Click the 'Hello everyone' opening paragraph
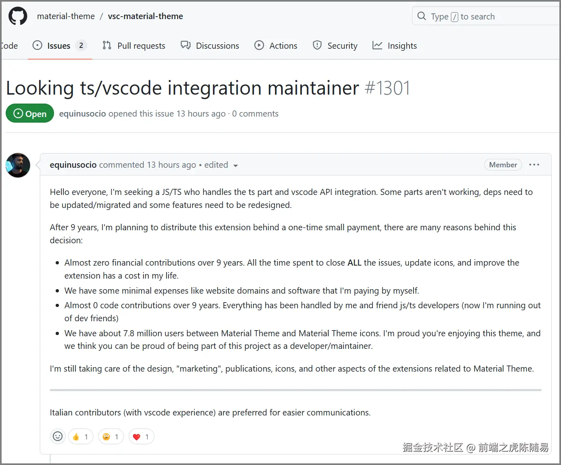Viewport: 561px width, 465px height. coord(291,199)
